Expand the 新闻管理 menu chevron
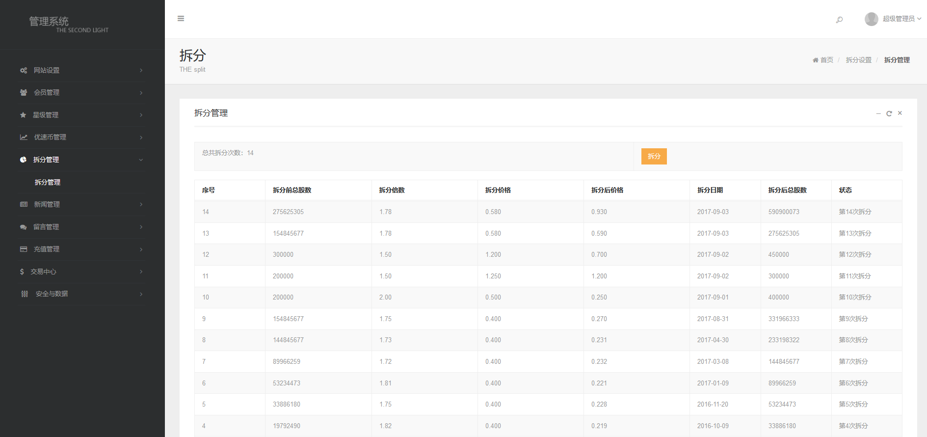 141,204
